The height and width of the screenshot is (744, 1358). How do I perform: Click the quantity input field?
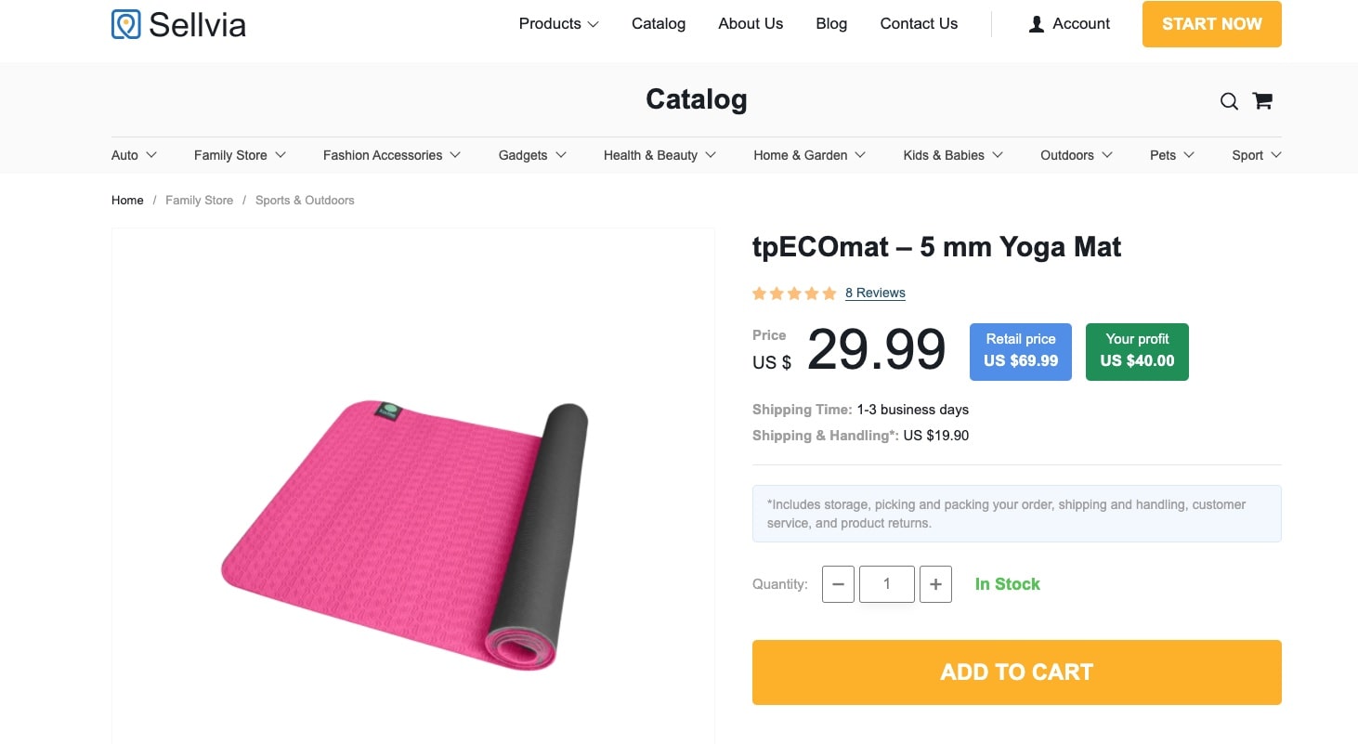887,584
